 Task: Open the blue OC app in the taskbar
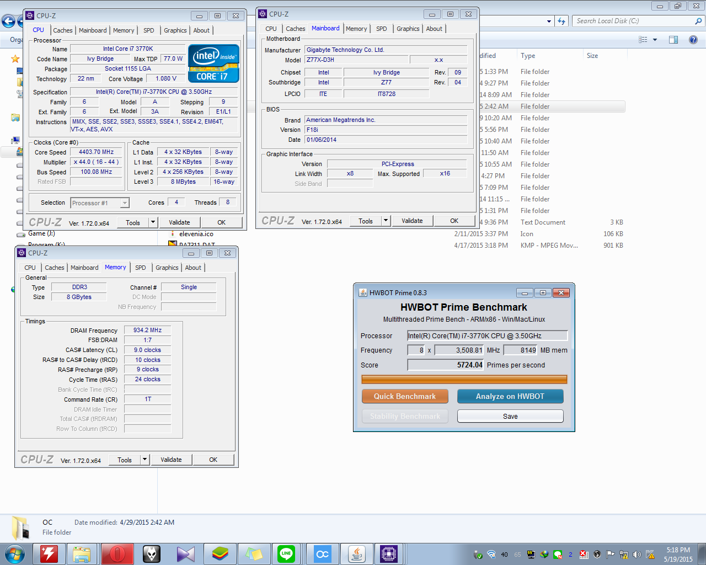[x=322, y=553]
